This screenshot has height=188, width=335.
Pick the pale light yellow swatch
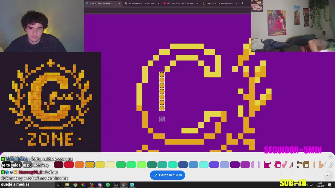(x=110, y=164)
